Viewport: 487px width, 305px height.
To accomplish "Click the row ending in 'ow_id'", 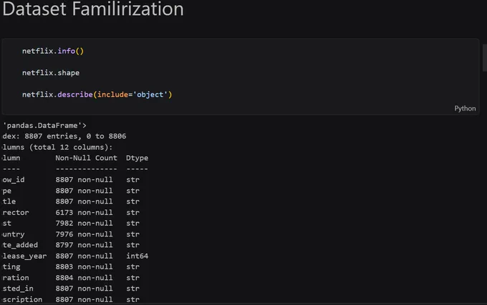I will [x=71, y=179].
